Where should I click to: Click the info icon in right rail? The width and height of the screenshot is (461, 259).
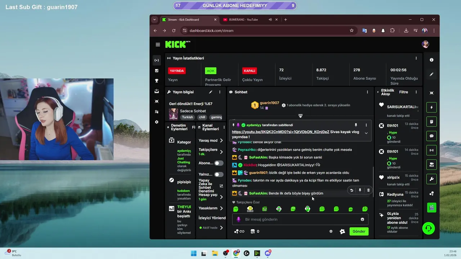click(x=431, y=60)
